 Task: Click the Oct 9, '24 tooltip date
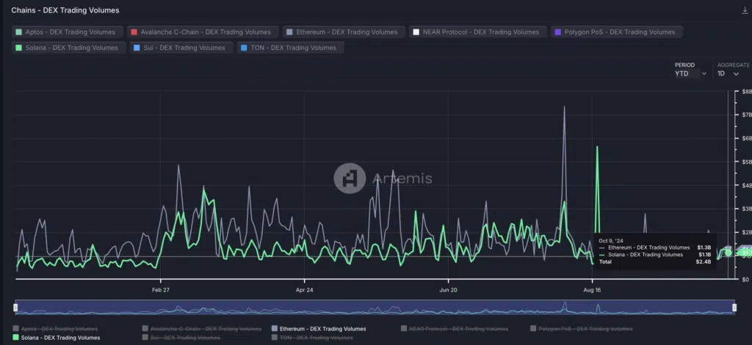[x=611, y=241]
